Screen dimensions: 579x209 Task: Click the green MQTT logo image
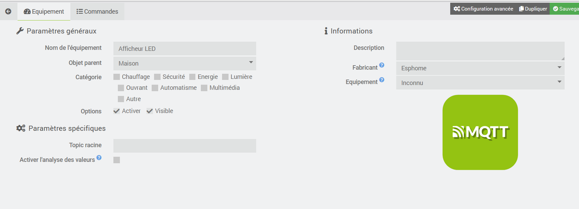click(x=480, y=132)
